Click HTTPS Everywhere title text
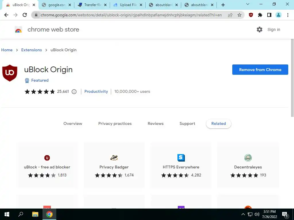The width and height of the screenshot is (294, 220). [181, 167]
